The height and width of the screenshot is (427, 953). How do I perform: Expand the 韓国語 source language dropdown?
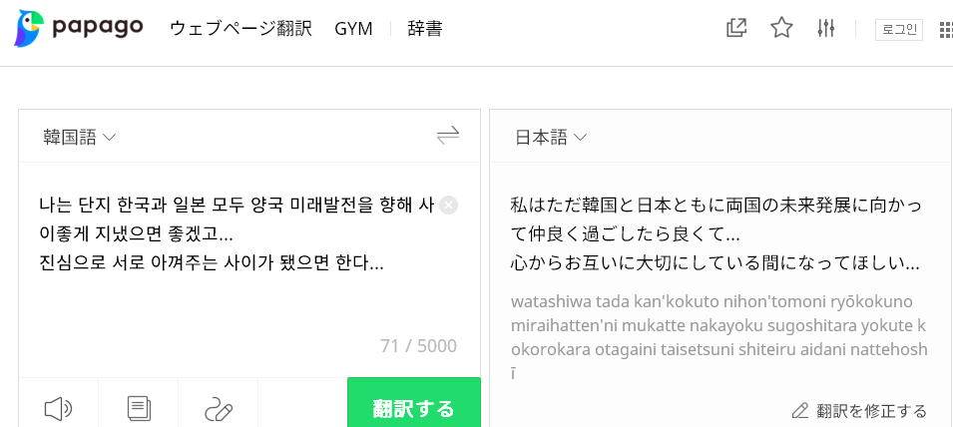80,137
